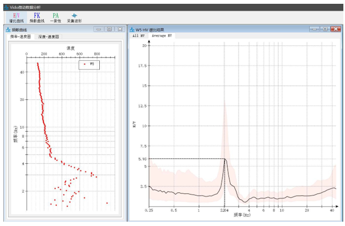Click the 2.04 frequency label on x-axis
Screen dimensions: 345x226
click(x=225, y=209)
